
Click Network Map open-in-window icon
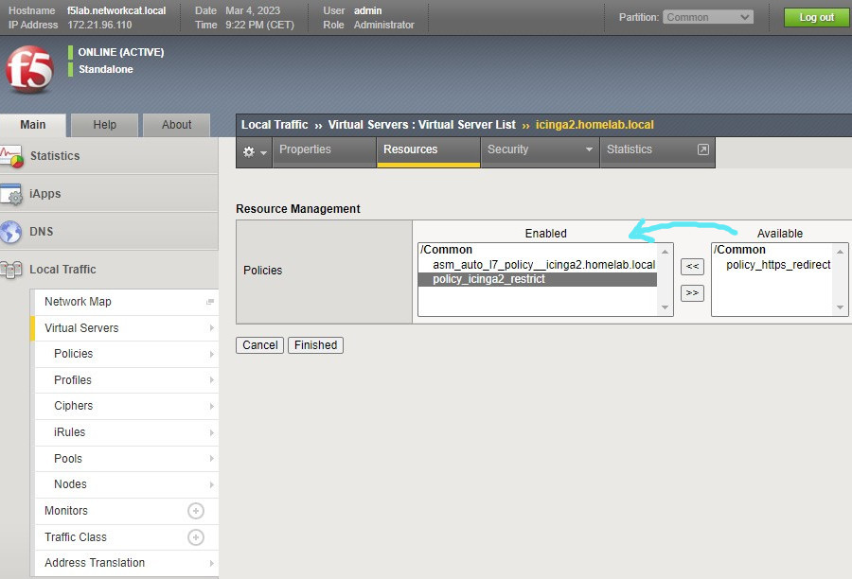(x=210, y=302)
